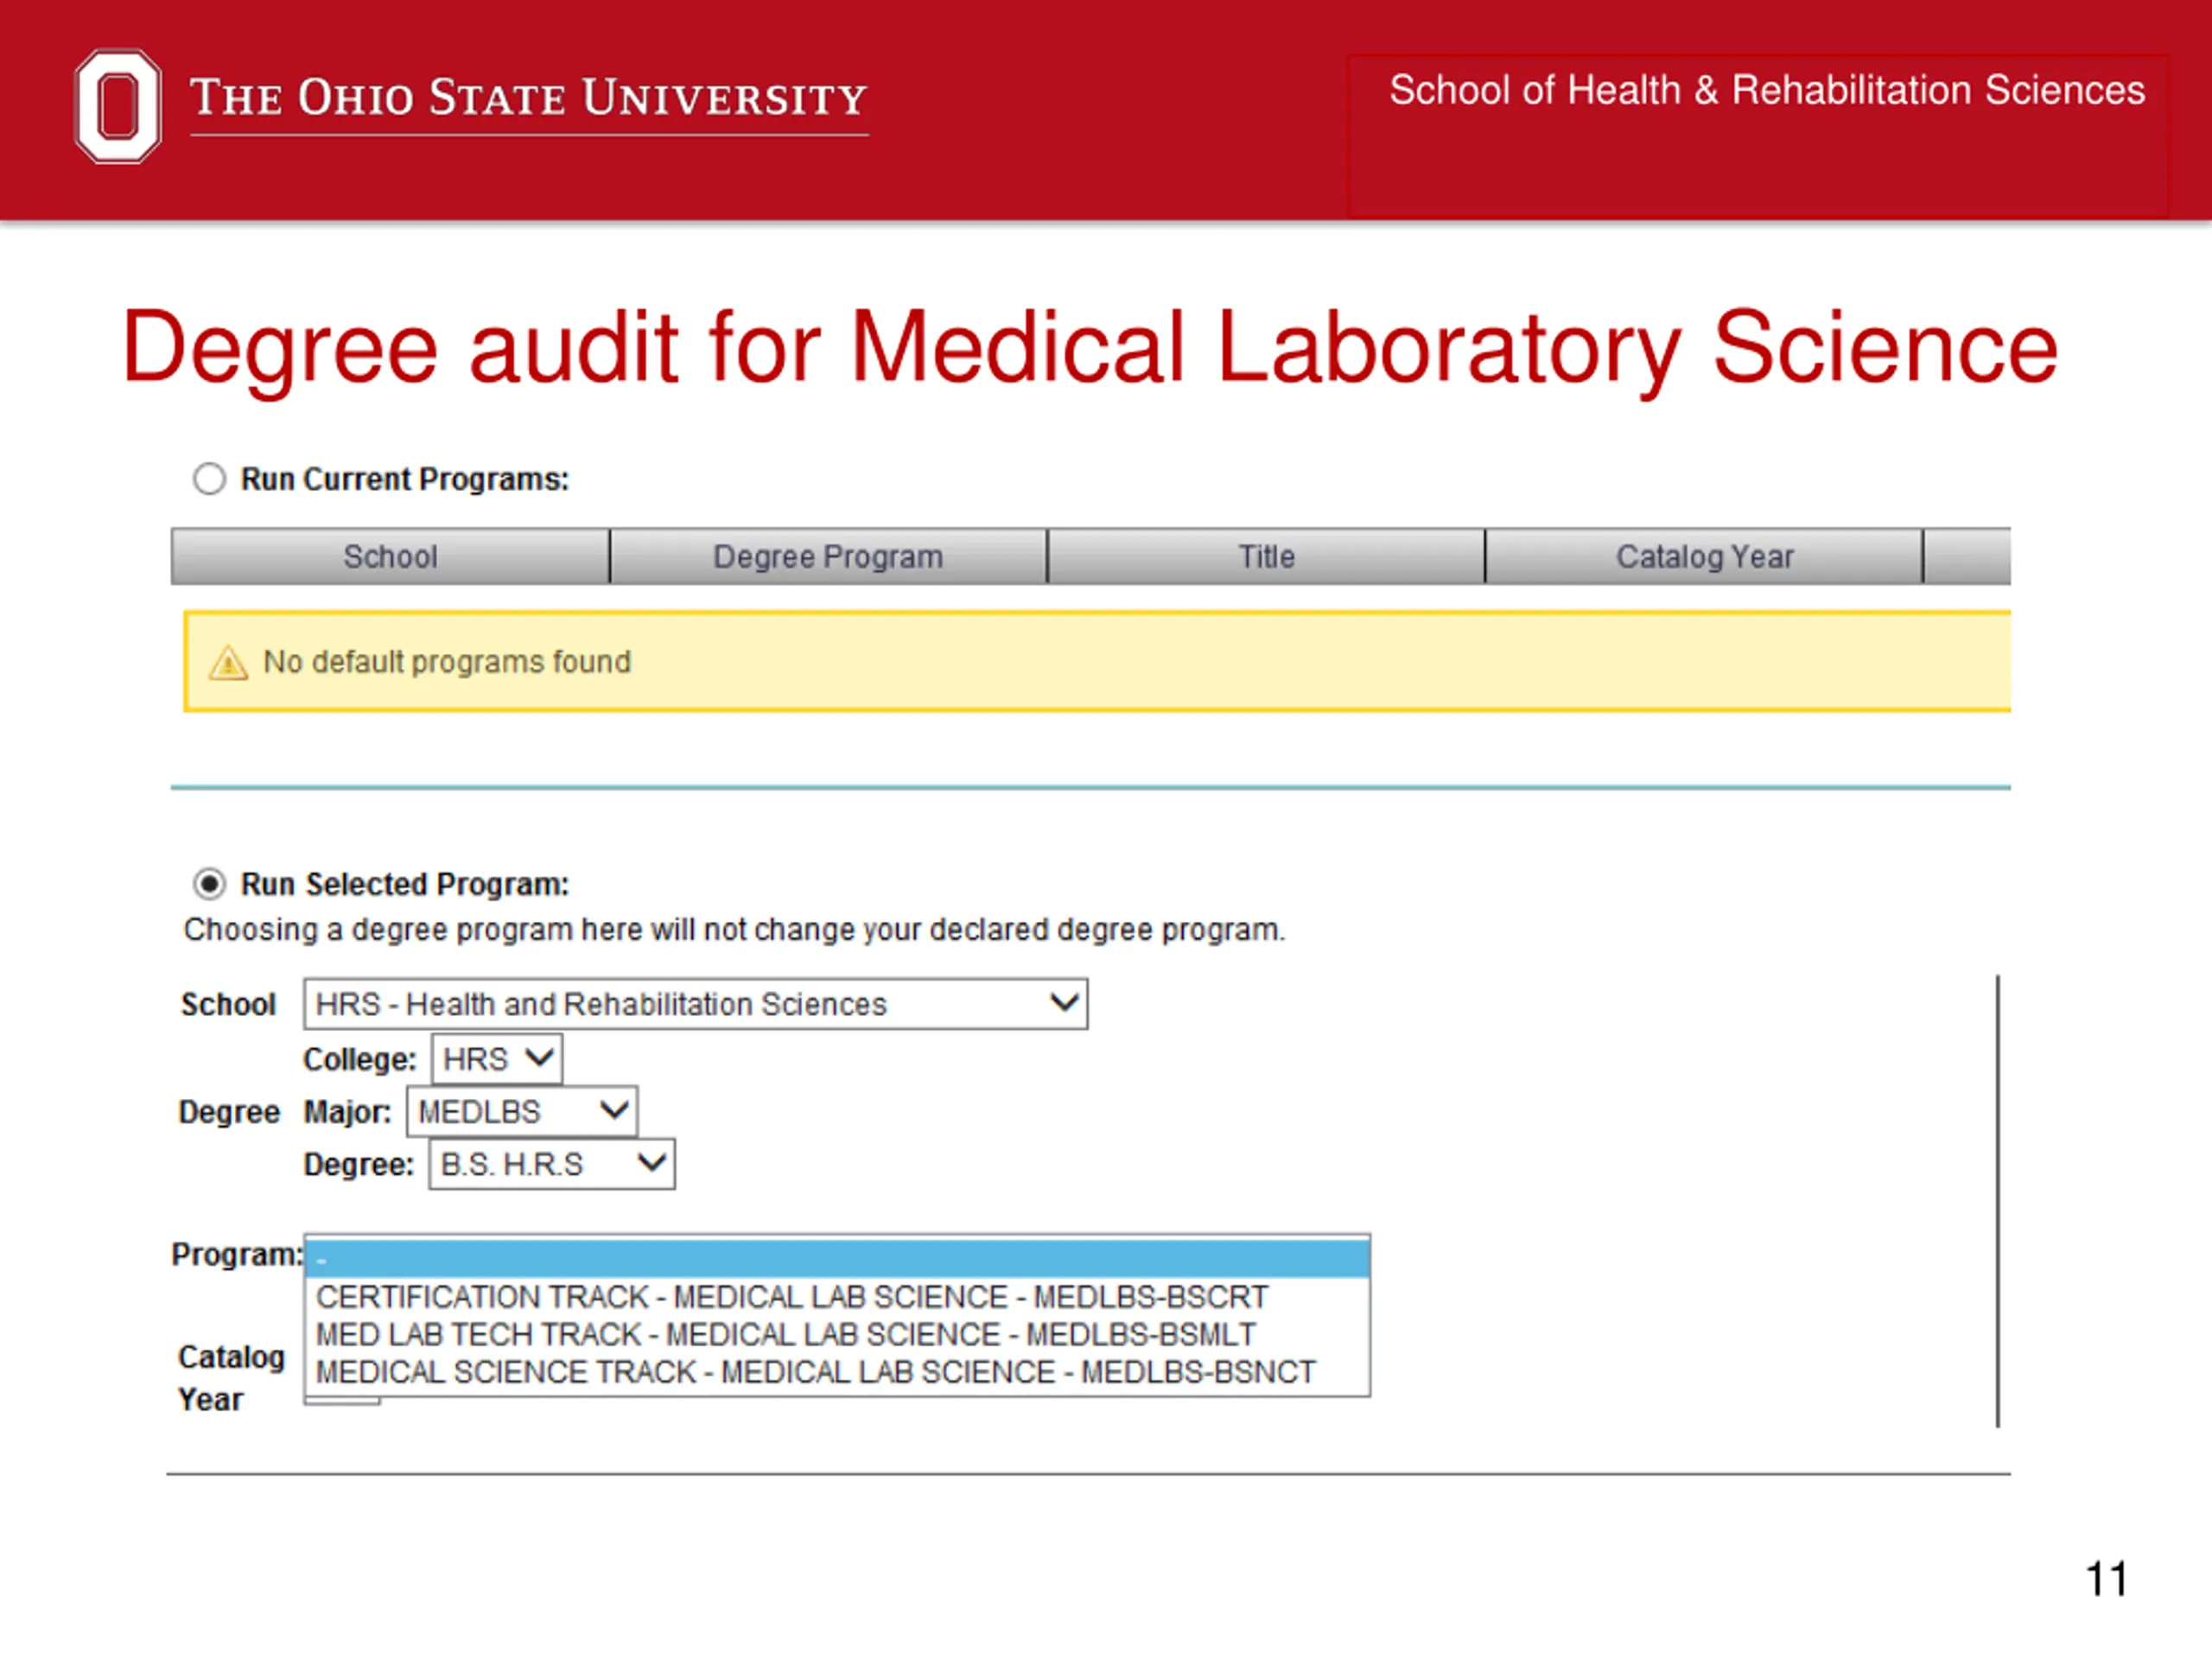Select the Run Current Programs radio button
The height and width of the screenshot is (1659, 2212).
209,479
